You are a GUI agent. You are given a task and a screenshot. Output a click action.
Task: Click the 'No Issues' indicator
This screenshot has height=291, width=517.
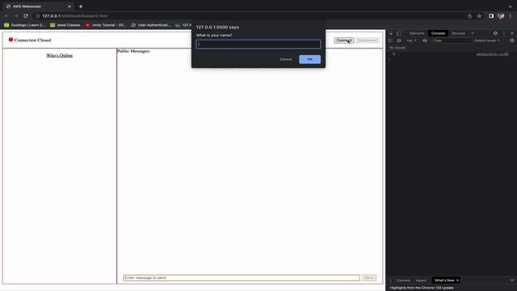pos(397,48)
